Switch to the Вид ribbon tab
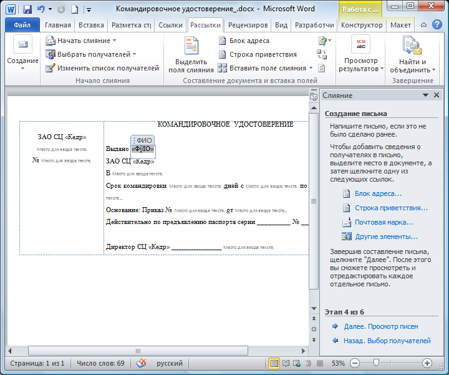This screenshot has width=449, height=375. pos(281,25)
